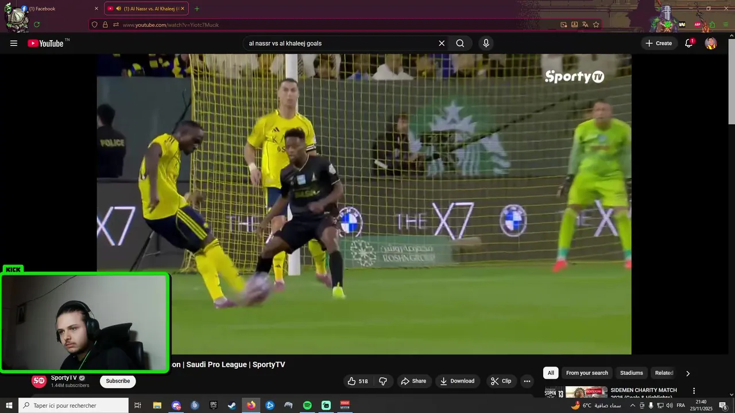Open Windows notification center
735x413 pixels.
(723, 406)
